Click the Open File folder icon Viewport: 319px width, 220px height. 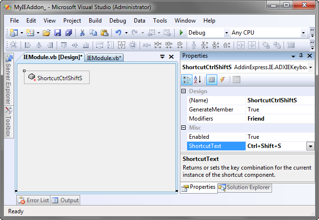[47, 33]
